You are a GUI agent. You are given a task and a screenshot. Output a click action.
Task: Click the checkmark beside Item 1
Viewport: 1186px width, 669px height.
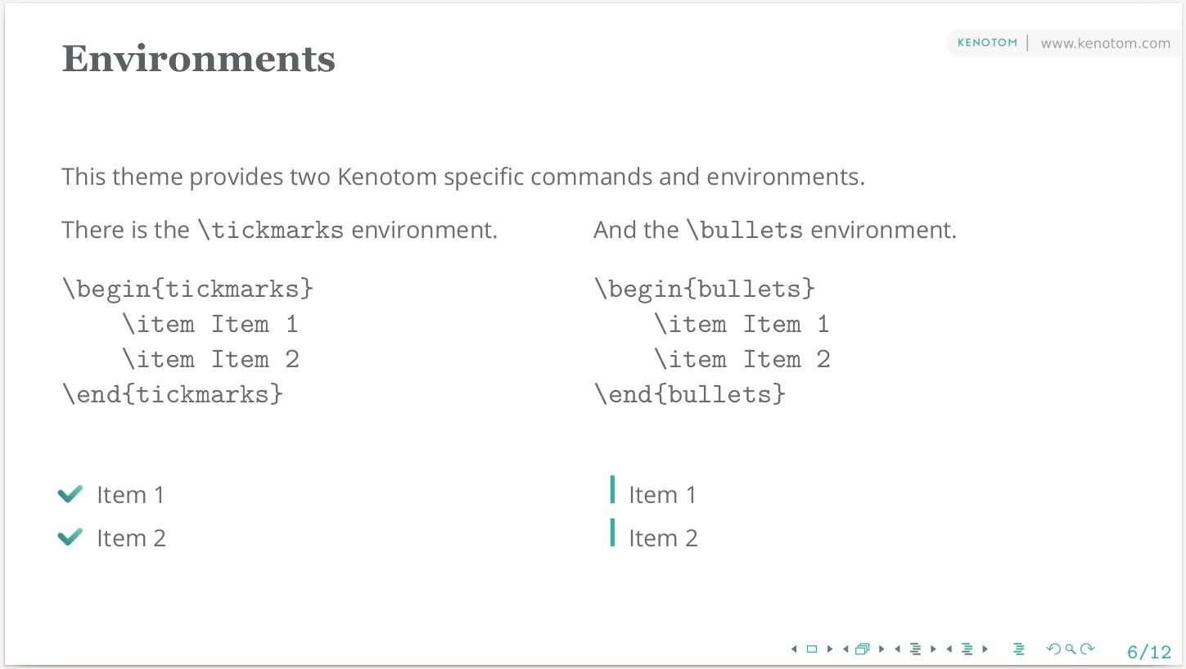(x=70, y=494)
